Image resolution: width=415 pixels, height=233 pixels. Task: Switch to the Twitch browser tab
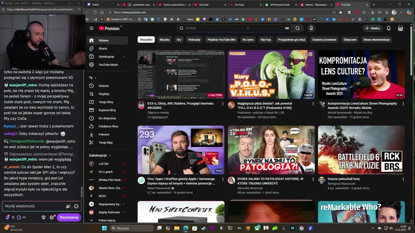[104, 5]
